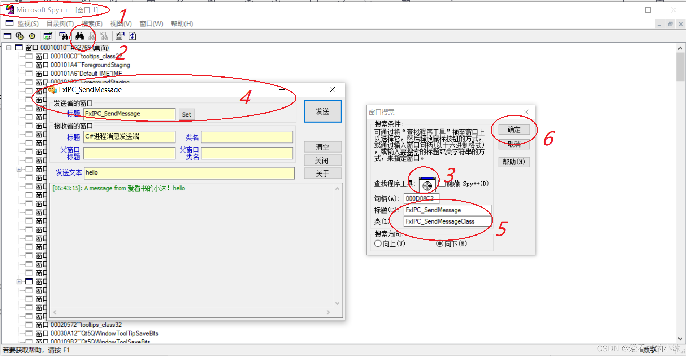The width and height of the screenshot is (686, 356).
Task: Click 确定 in the window search dialog
Action: click(514, 130)
